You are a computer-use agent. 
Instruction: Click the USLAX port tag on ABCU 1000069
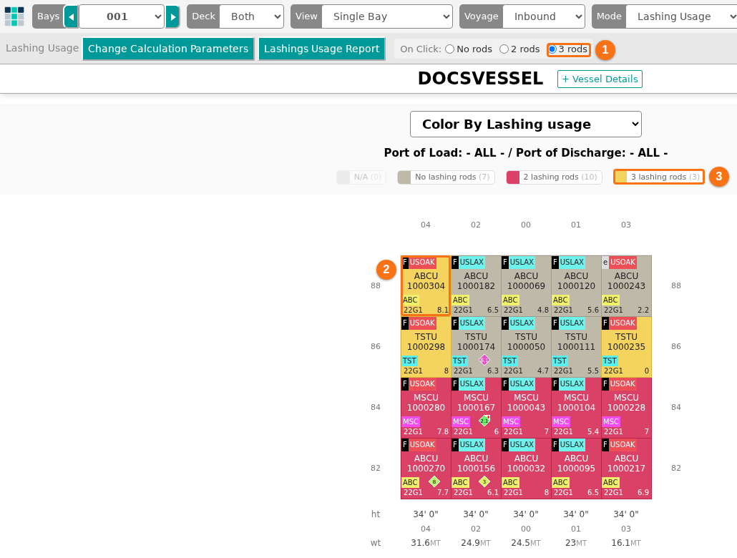tap(522, 263)
